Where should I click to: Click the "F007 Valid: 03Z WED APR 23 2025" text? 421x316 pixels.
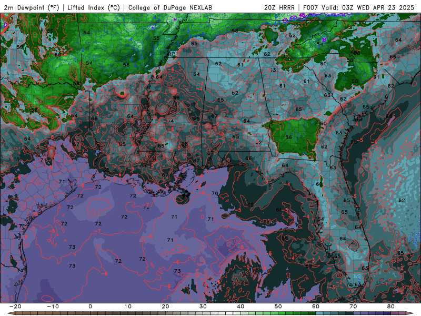359,7
